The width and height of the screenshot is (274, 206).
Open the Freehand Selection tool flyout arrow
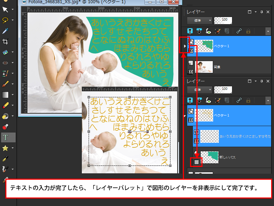point(12,20)
